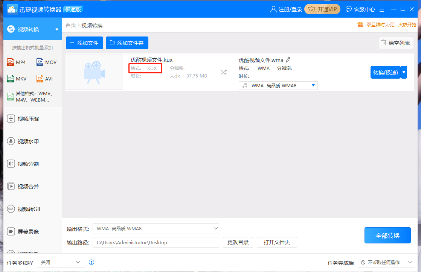Click 视频合并 play-frame icon
Image resolution: width=421 pixels, height=272 pixels.
11,186
